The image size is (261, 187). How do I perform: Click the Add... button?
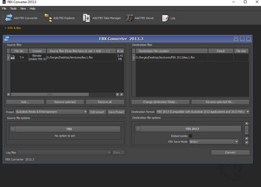pyautogui.click(x=25, y=102)
